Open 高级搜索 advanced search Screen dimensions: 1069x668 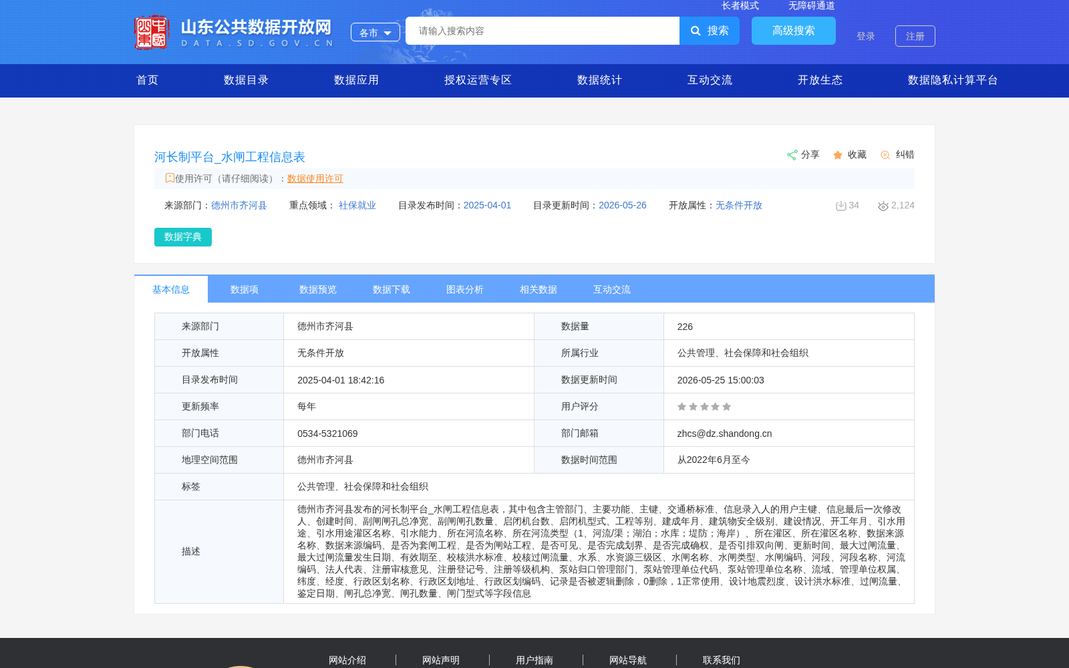[x=794, y=31]
